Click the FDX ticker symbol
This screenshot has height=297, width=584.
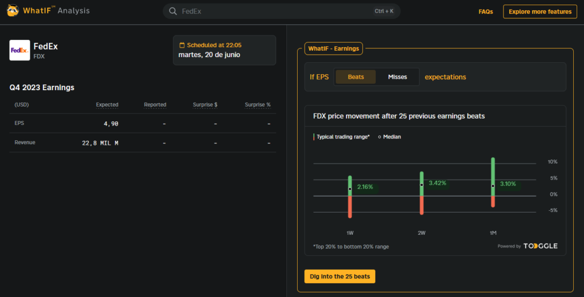click(x=39, y=56)
